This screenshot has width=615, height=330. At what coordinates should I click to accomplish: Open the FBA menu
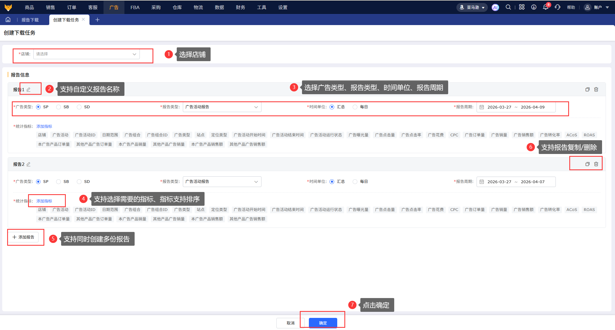click(x=135, y=7)
